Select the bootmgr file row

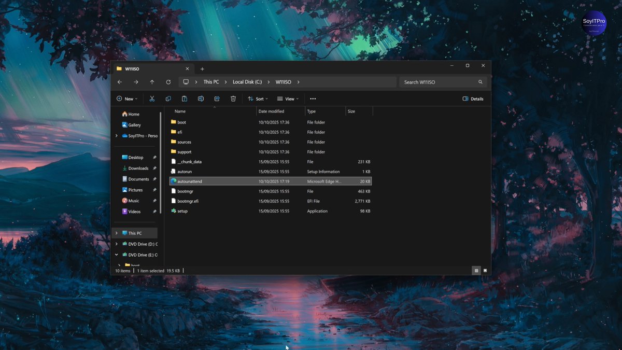(271, 191)
